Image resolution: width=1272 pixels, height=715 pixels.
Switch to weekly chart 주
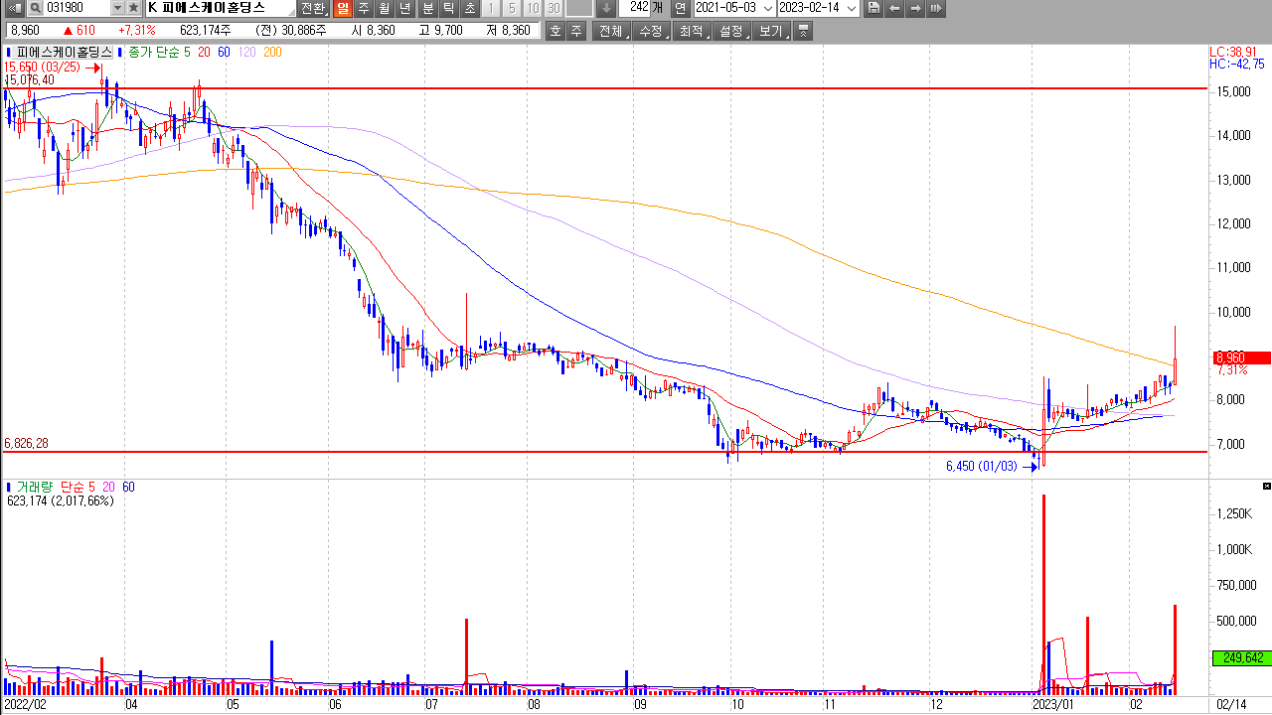[x=364, y=8]
